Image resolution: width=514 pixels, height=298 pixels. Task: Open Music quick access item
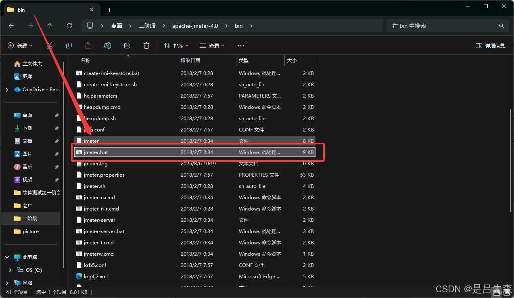click(31, 167)
